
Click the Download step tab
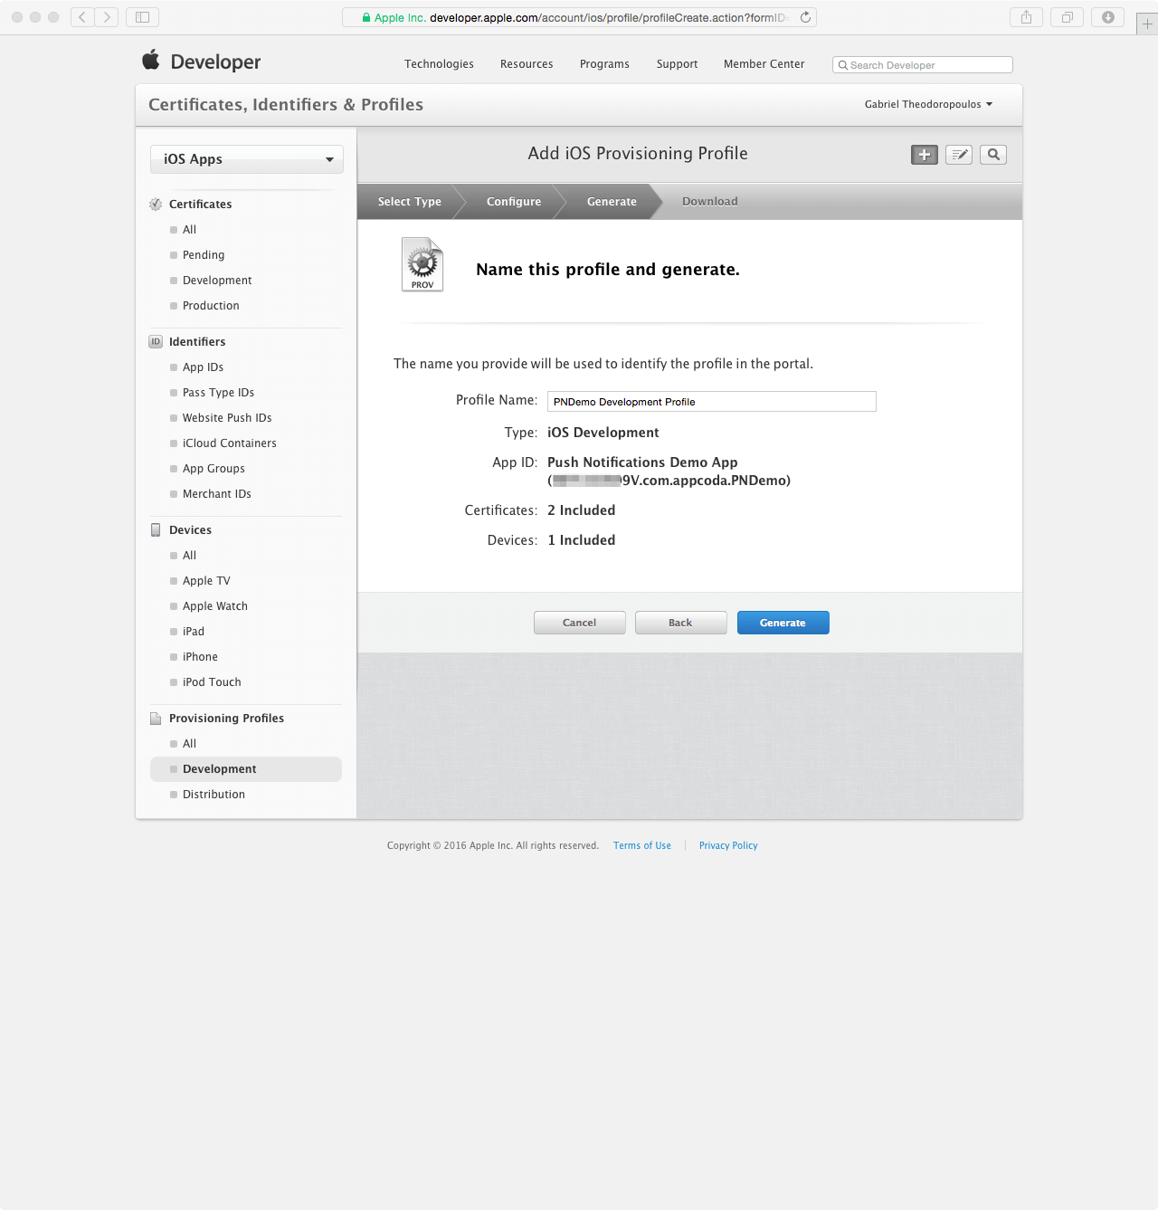click(x=710, y=202)
